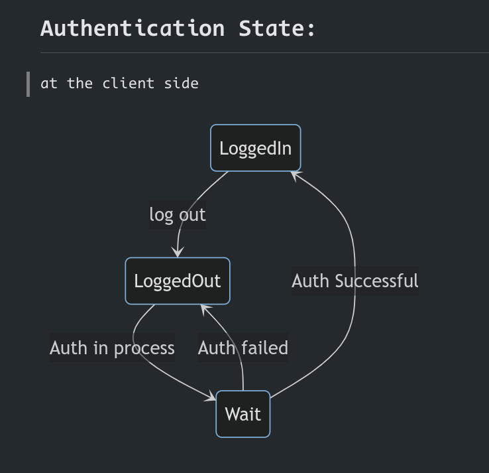Click the LoggedIn state node
Viewport: 489px width, 473px height.
[x=256, y=148]
